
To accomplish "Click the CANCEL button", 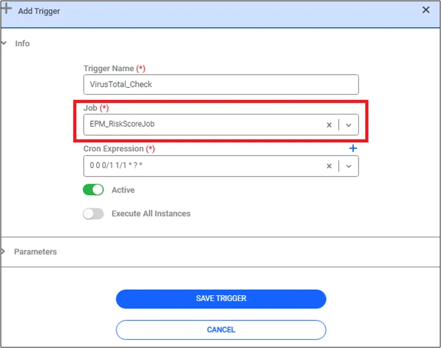I will [221, 330].
